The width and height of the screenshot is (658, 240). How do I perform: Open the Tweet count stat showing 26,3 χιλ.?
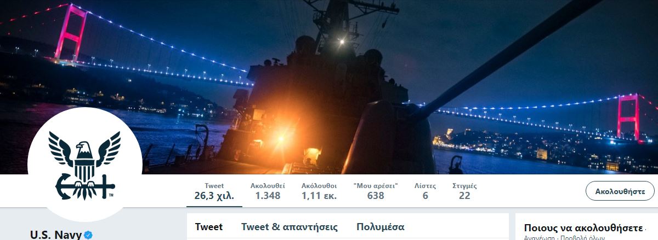click(x=214, y=191)
